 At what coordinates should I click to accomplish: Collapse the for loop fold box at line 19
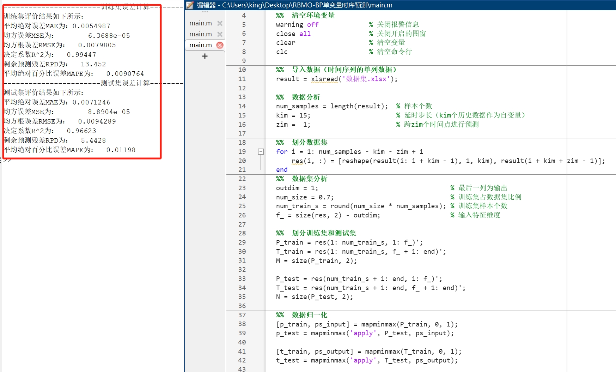point(261,151)
